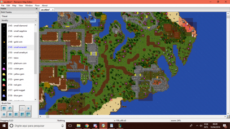Select the square brush shape button

click(x=4, y=108)
